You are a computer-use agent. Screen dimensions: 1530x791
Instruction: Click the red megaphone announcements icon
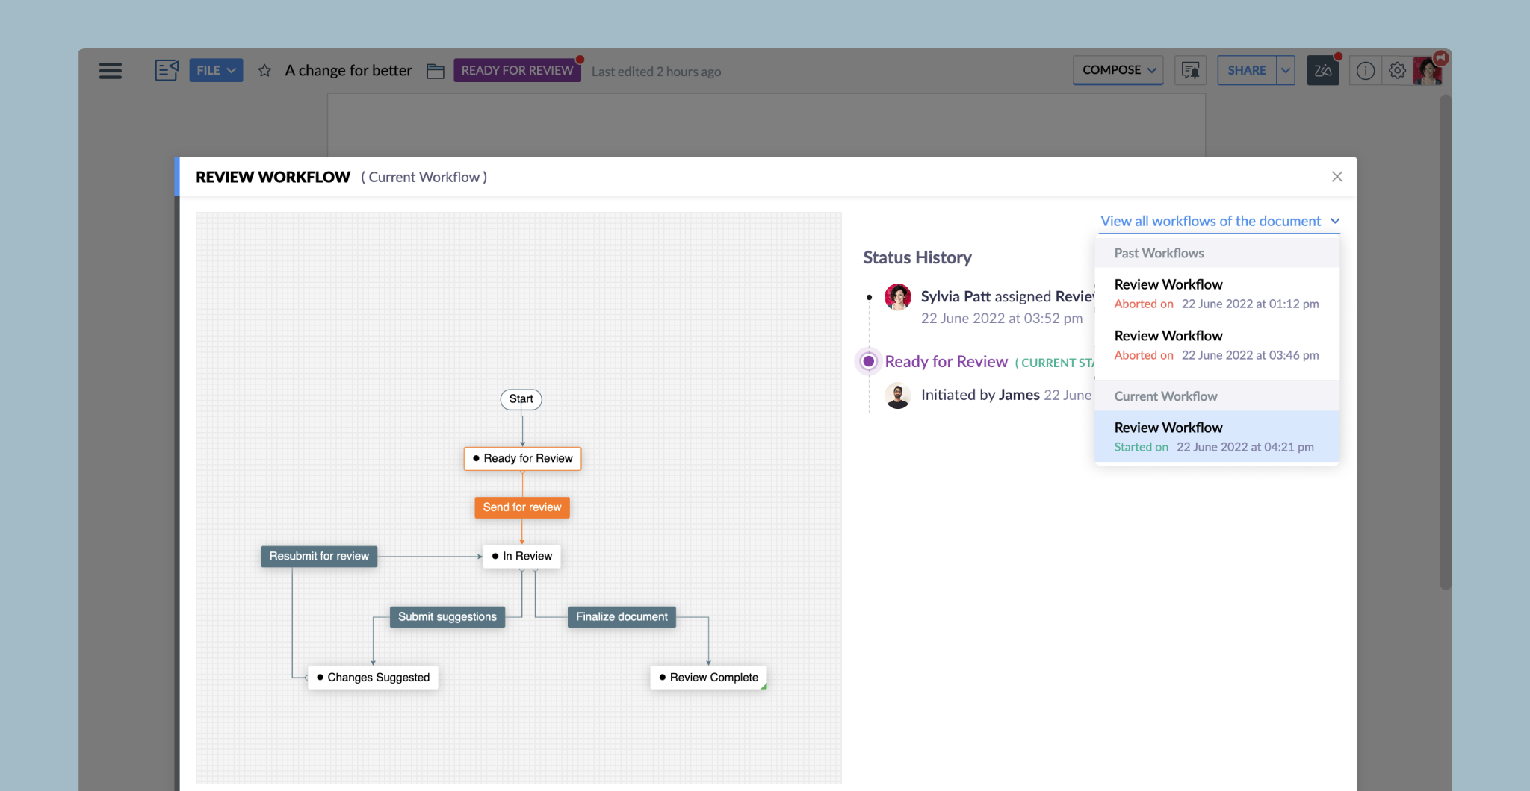[x=1440, y=57]
